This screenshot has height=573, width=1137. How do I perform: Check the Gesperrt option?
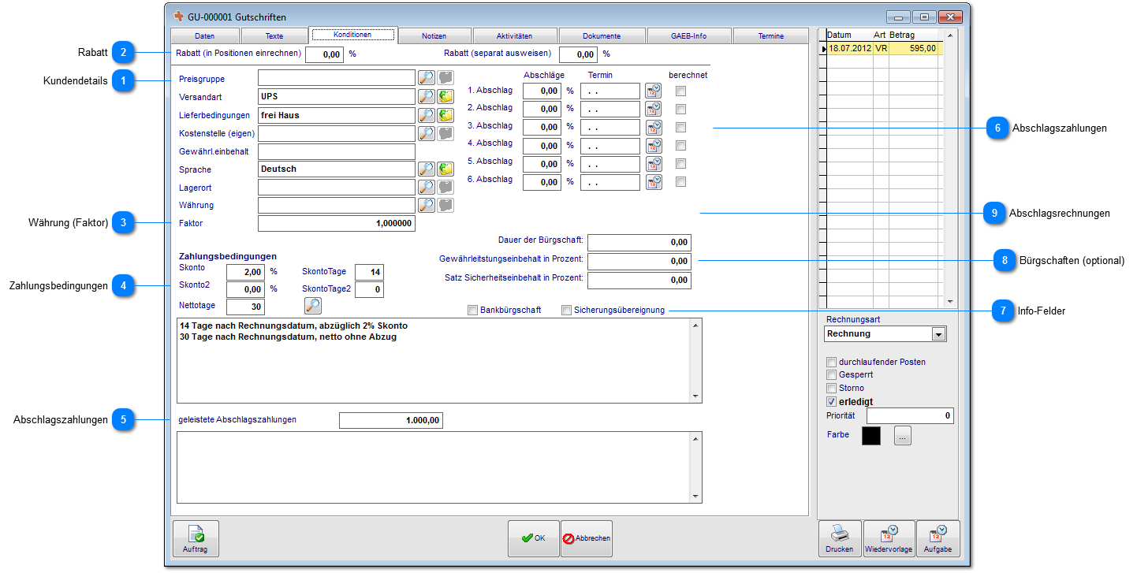tap(831, 375)
